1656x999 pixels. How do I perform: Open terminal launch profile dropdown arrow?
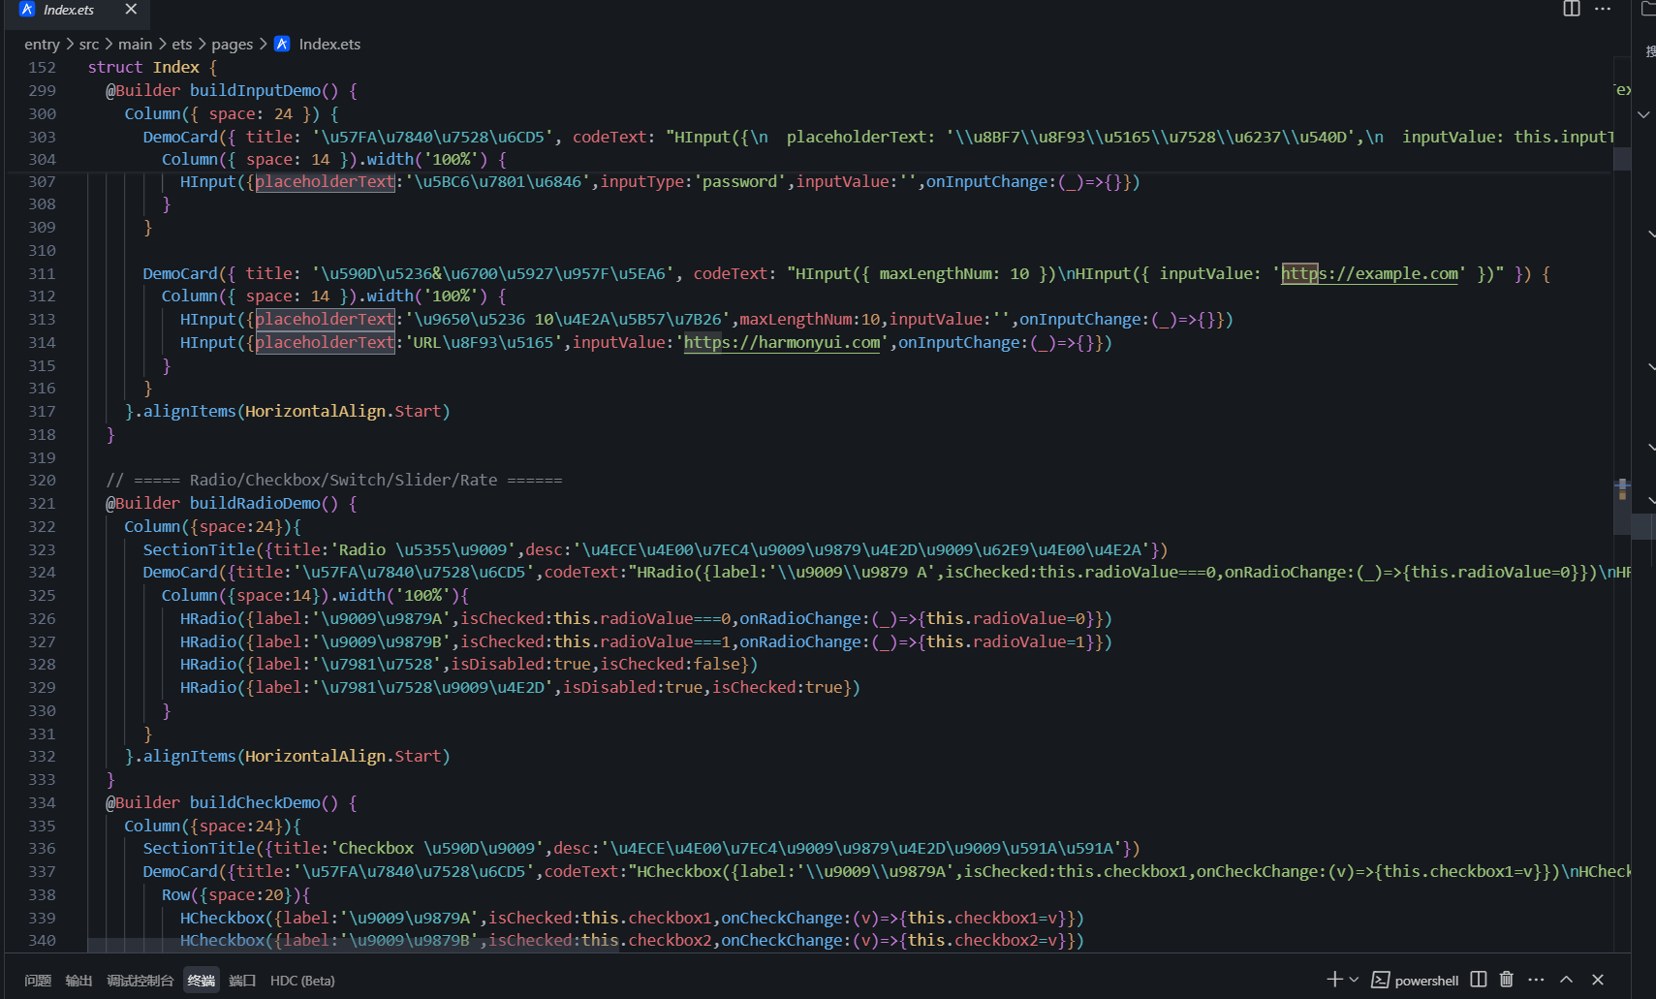coord(1354,980)
